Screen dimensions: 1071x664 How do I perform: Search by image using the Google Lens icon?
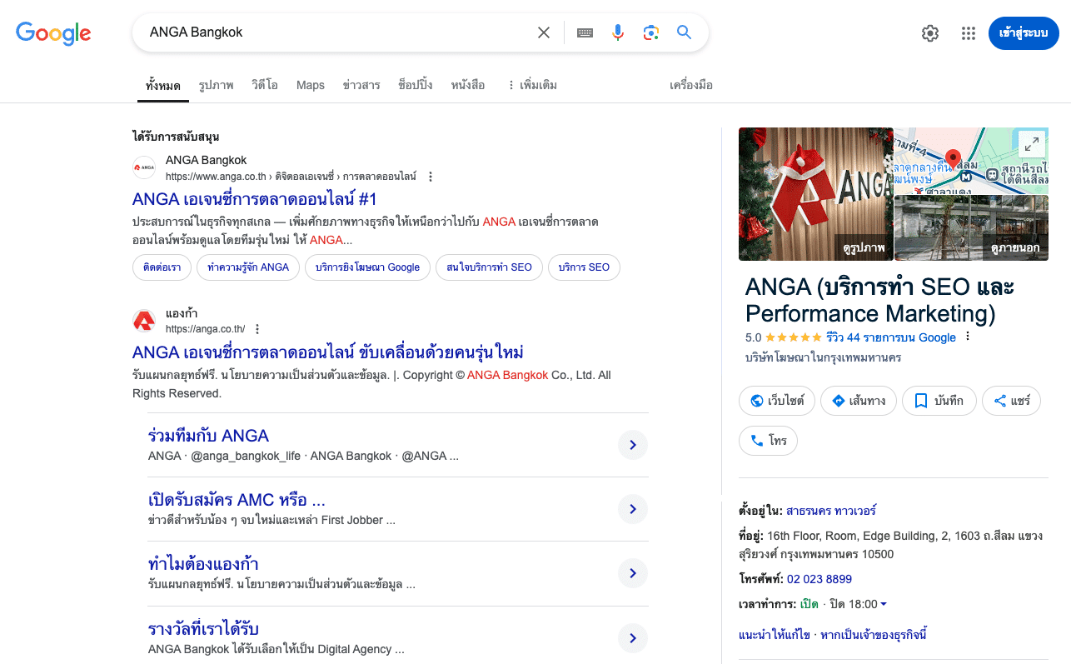coord(650,32)
